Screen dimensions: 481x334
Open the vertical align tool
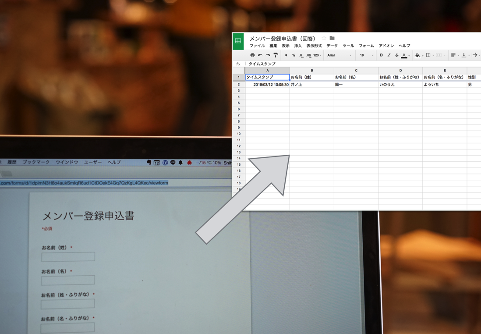point(465,55)
